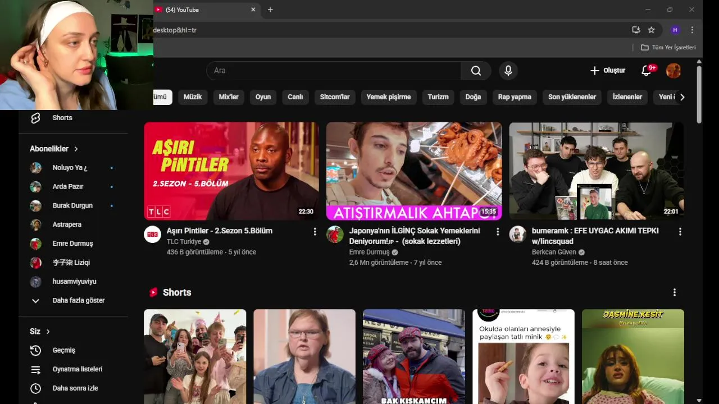The height and width of the screenshot is (404, 719).
Task: Open the account avatar menu
Action: point(674,71)
